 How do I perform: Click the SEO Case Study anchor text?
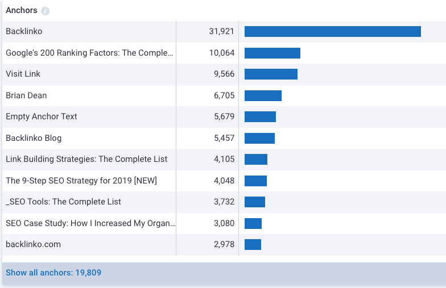click(90, 223)
